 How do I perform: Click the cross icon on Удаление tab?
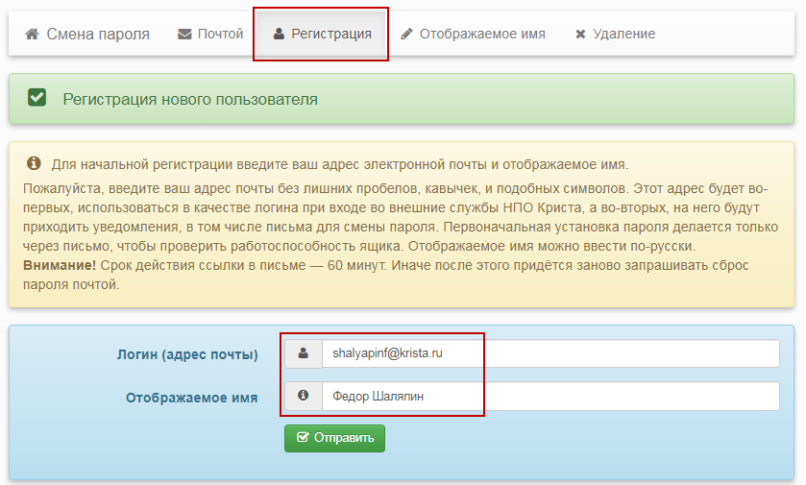pos(580,34)
